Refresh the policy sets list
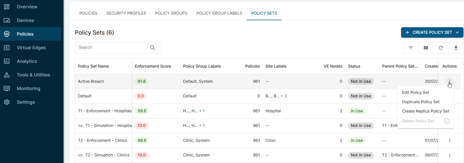464x163 pixels. 441,48
